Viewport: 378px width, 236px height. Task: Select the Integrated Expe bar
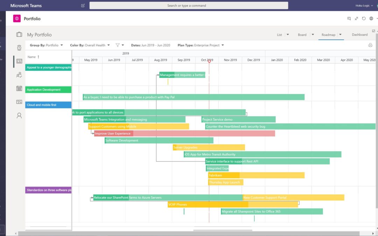tap(217, 168)
